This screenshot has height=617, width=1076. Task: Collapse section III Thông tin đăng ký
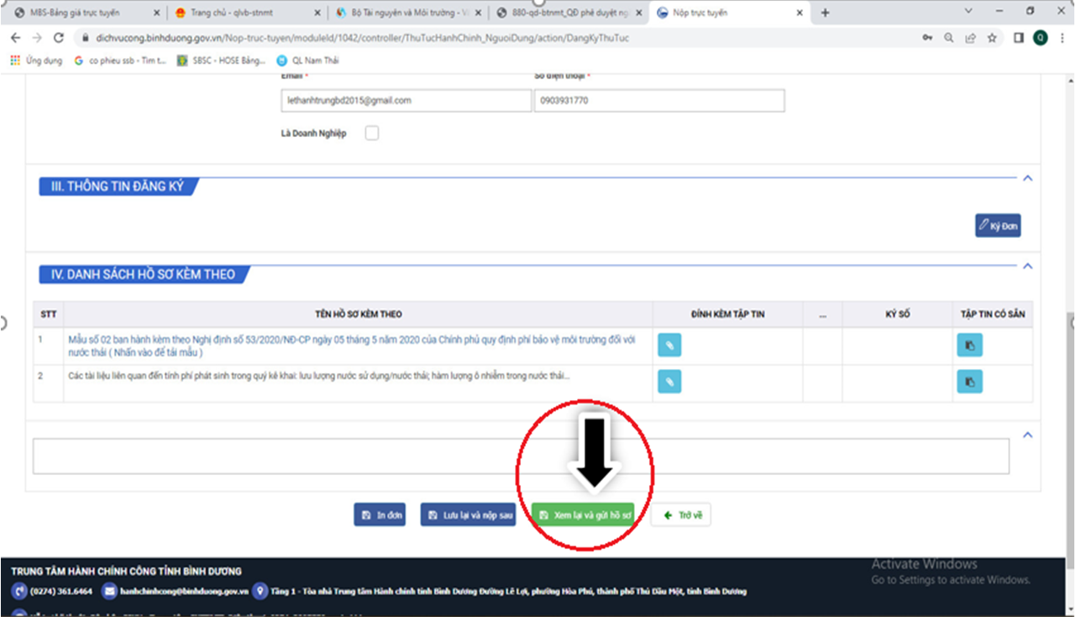point(1026,178)
